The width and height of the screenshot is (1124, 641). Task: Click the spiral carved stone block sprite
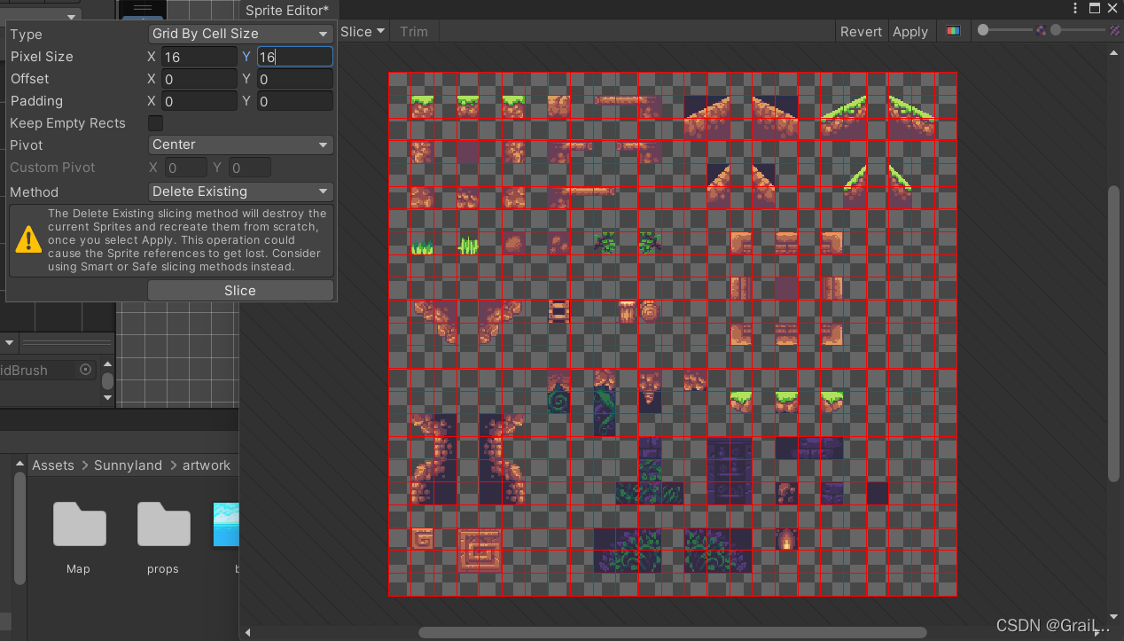(480, 550)
